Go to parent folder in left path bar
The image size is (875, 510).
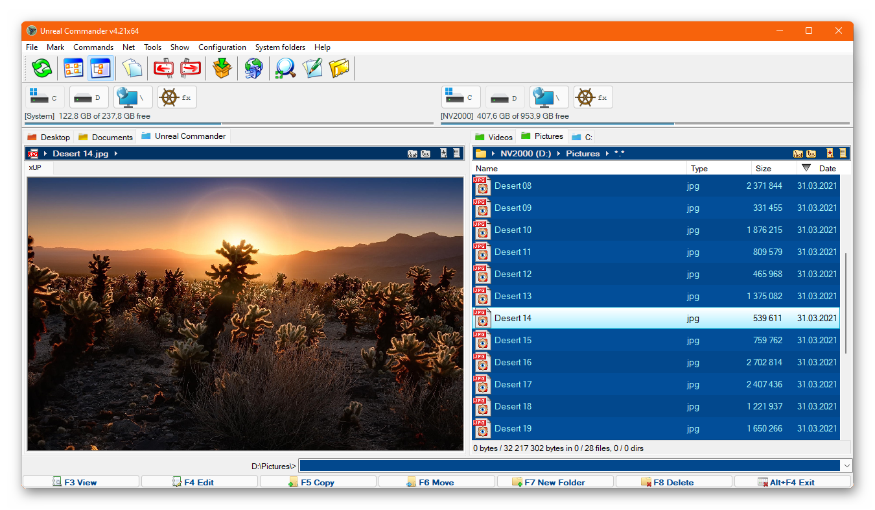(x=425, y=154)
